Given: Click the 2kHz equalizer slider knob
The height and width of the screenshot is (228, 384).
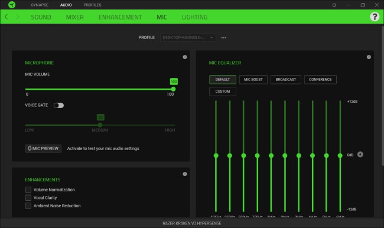Looking at the screenshot, I should click(x=285, y=155).
